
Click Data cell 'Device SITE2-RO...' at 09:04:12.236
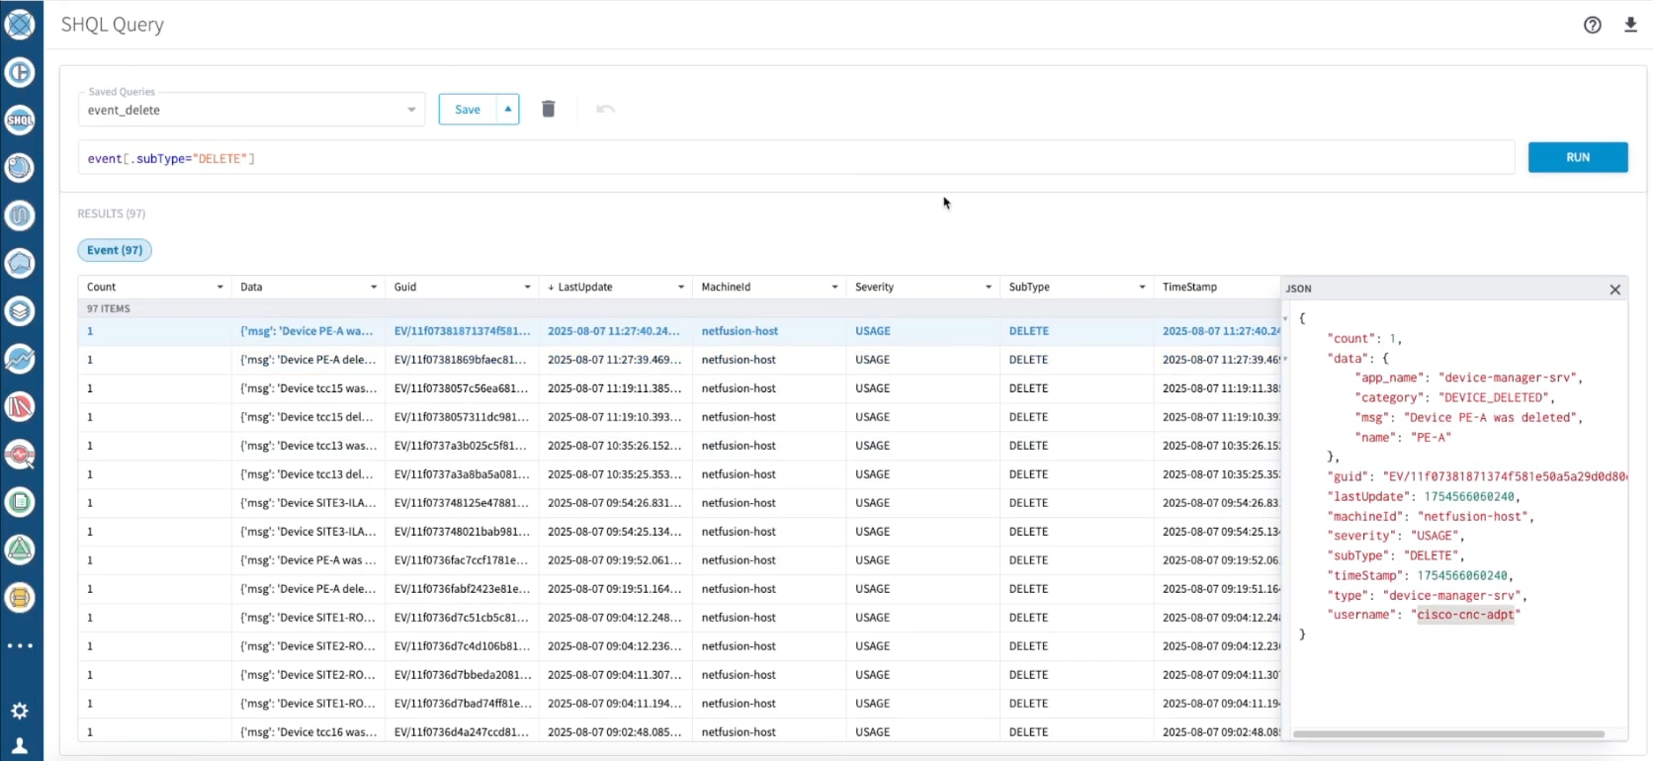coord(307,646)
